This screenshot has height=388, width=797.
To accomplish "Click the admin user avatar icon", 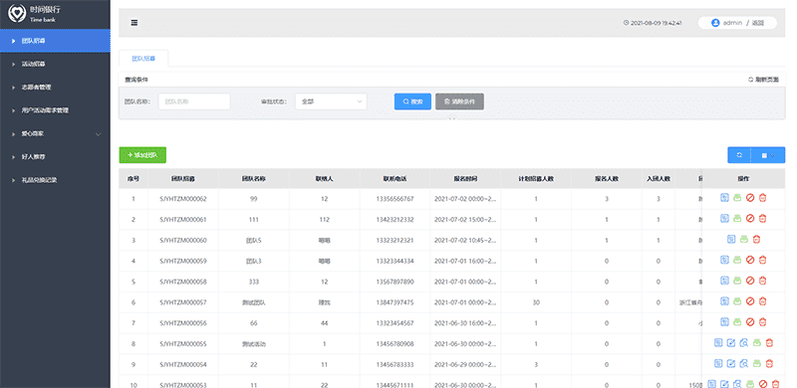I will click(x=715, y=23).
